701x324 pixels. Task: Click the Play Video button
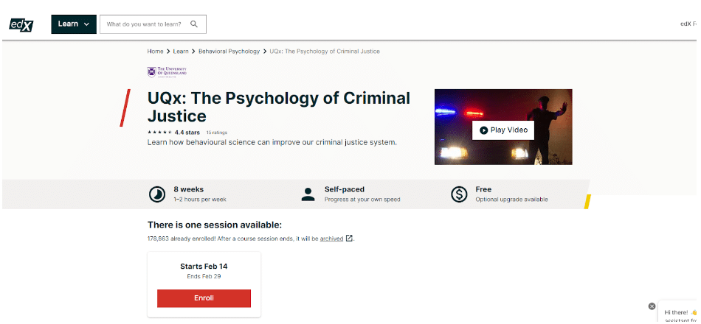pos(503,130)
